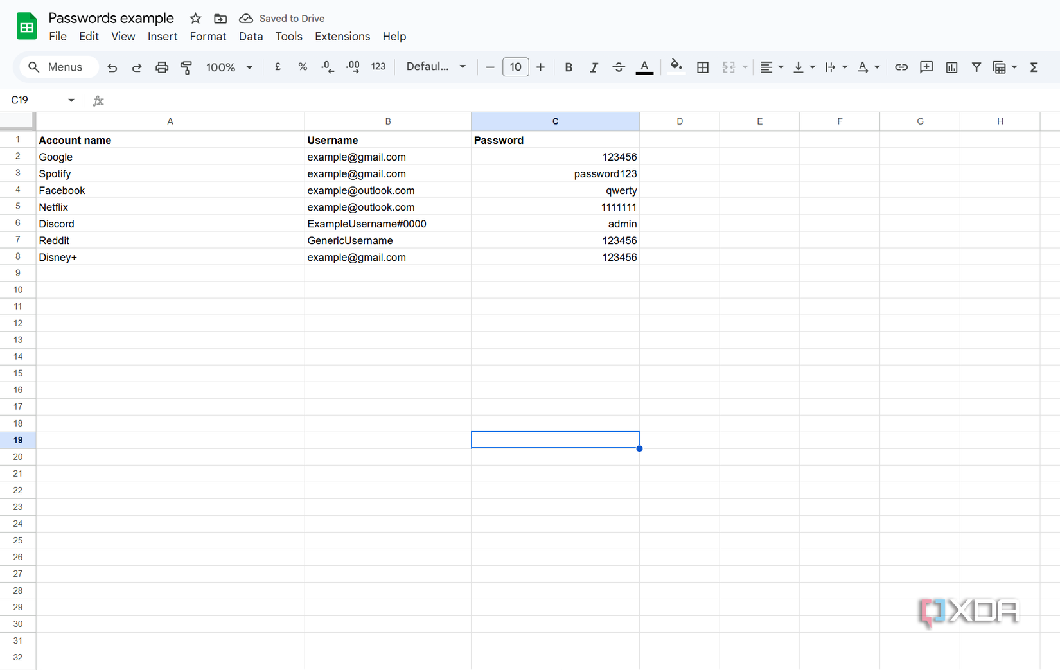Select the entire sheet corner box

point(17,121)
